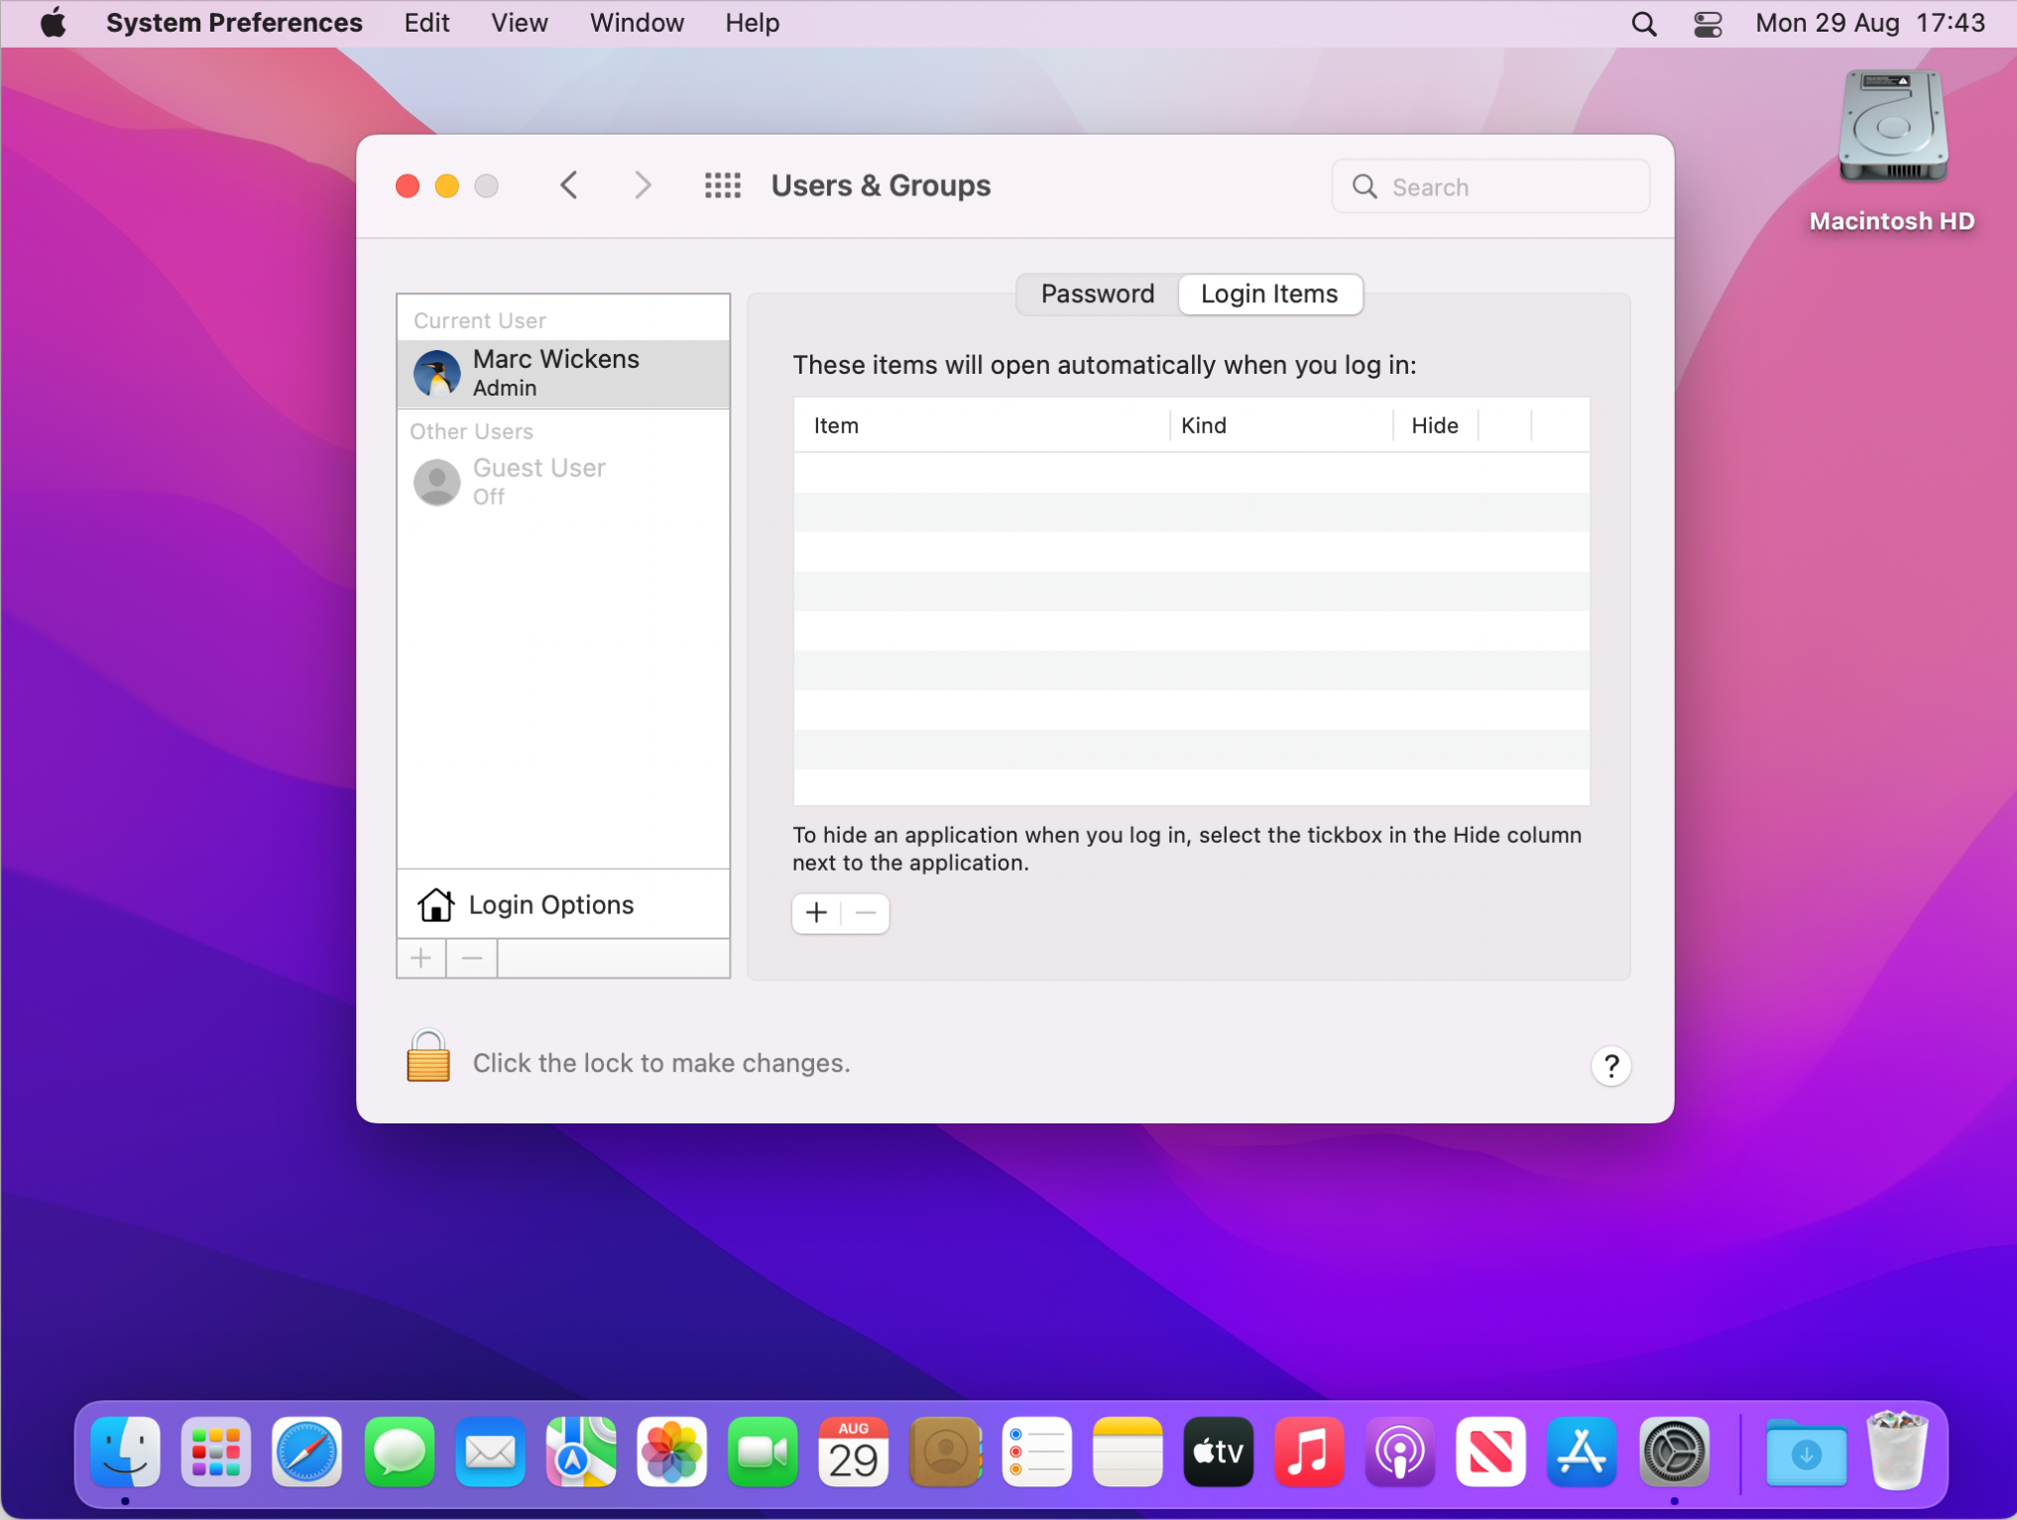2017x1520 pixels.
Task: Open Spotlight search in menu bar
Action: pyautogui.click(x=1644, y=24)
